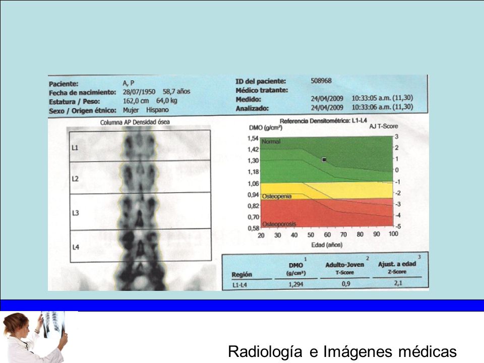Viewport: 484px width, 363px height.
Task: Select the 'Analizado:' label
Action: coord(252,108)
